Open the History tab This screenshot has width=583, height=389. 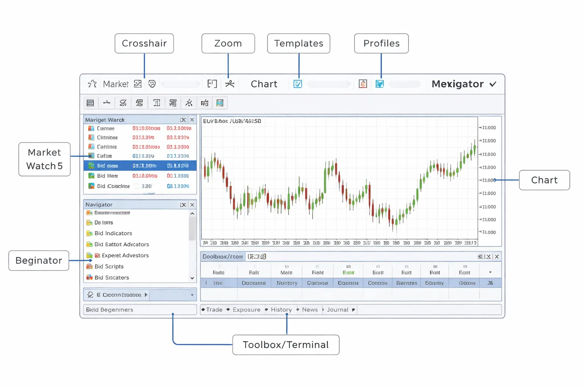coord(281,310)
